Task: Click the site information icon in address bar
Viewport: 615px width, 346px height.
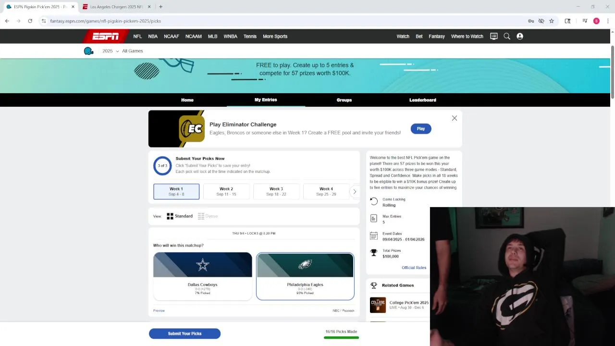Action: tap(44, 21)
